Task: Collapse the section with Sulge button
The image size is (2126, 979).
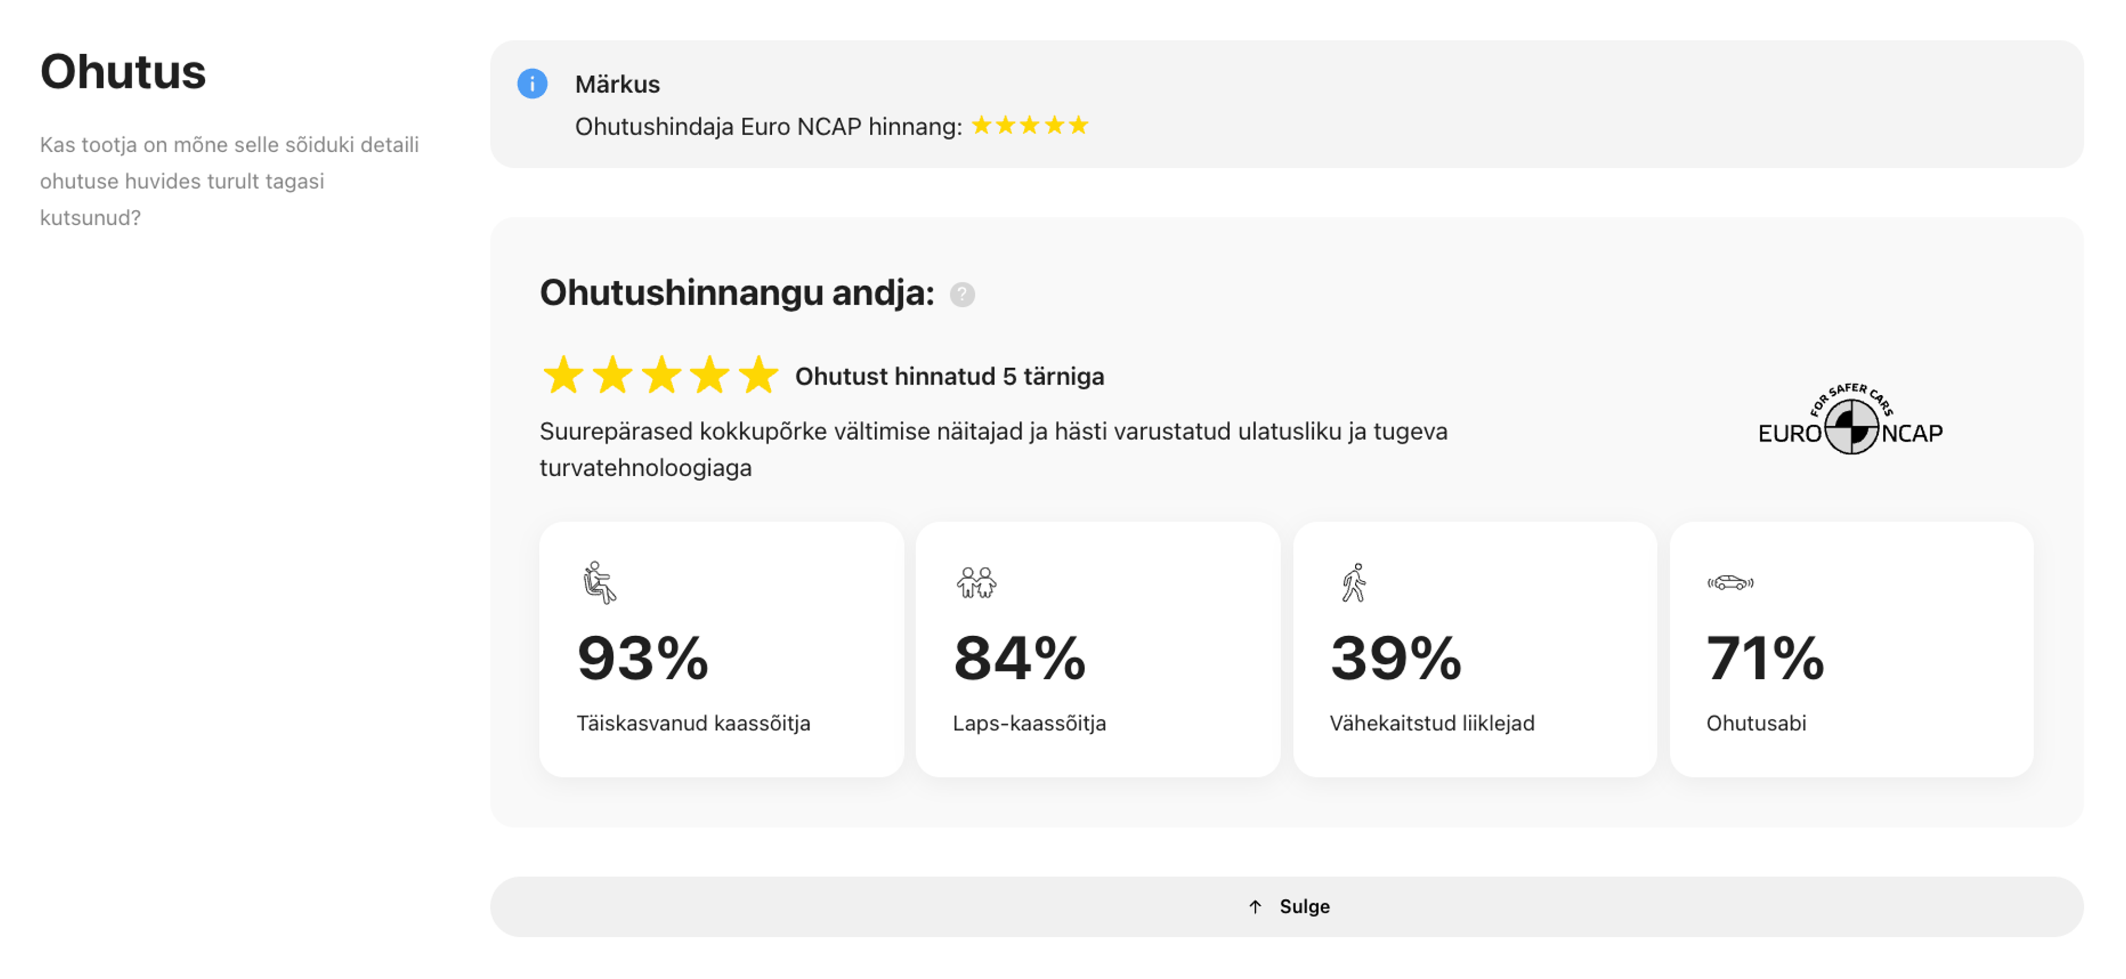Action: pyautogui.click(x=1287, y=906)
